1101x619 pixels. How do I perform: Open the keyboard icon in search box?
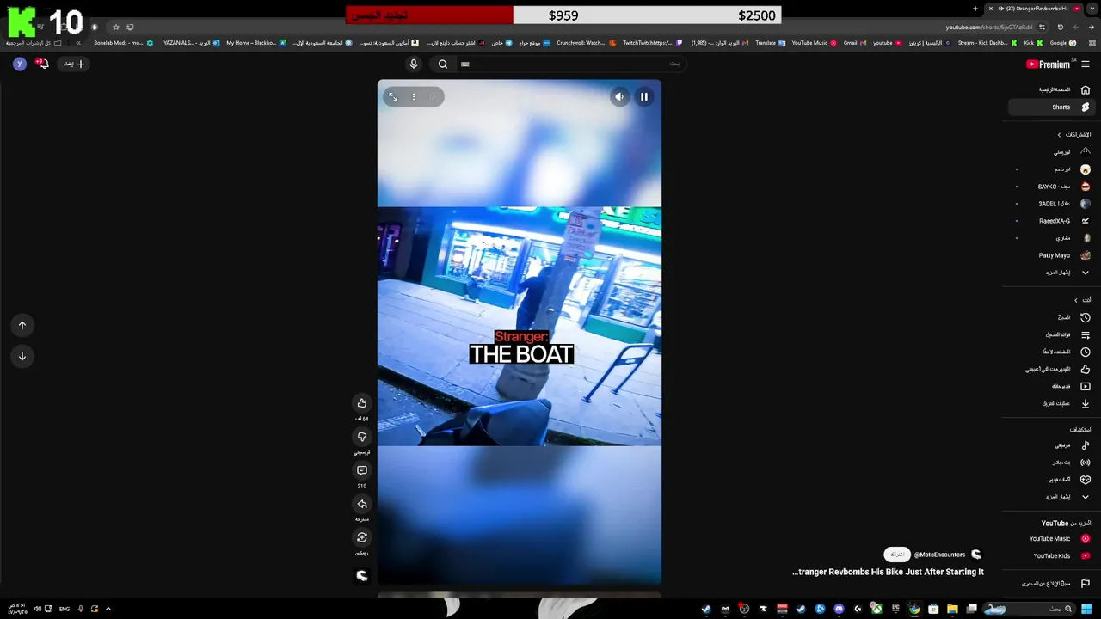point(465,64)
